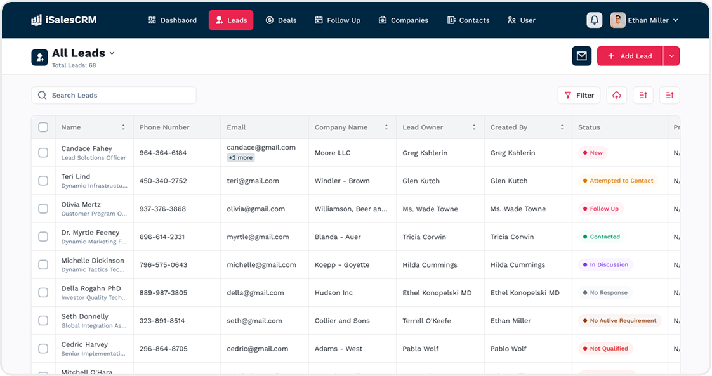Viewport: 712px width, 376px height.
Task: Expand '+2 more' emails for Candace
Action: pyautogui.click(x=241, y=158)
